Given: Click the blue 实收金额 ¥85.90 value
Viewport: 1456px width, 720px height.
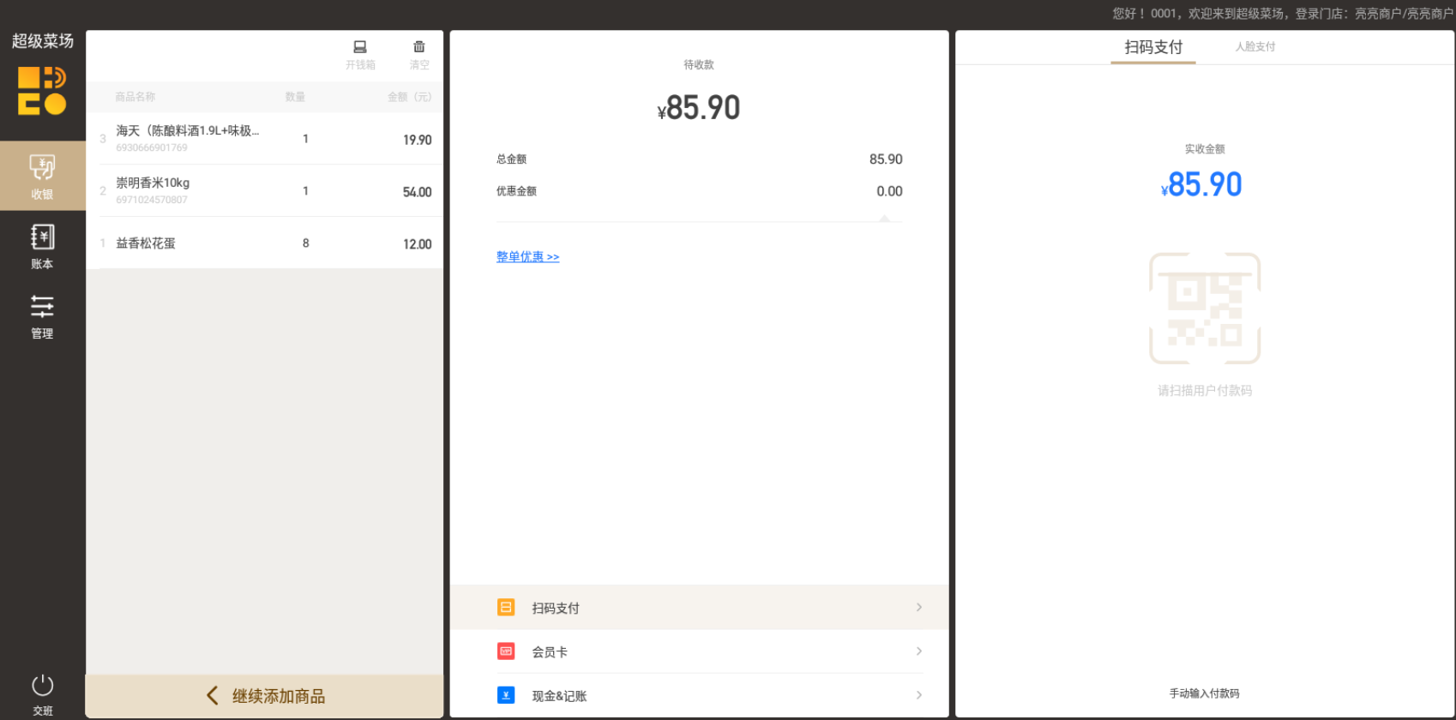Looking at the screenshot, I should pyautogui.click(x=1201, y=184).
